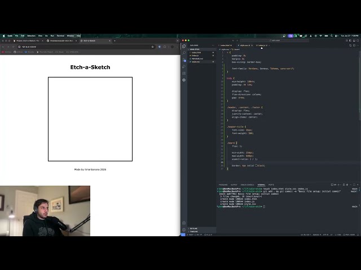
Task: Toggle the primary side bar layout button
Action: tap(350, 40)
